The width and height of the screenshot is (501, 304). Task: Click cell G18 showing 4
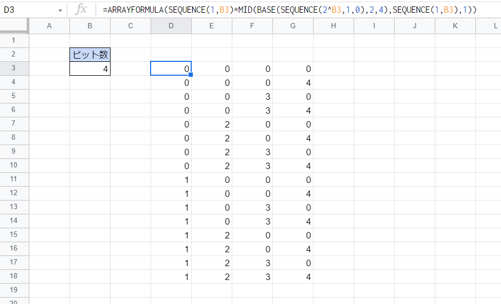point(293,277)
